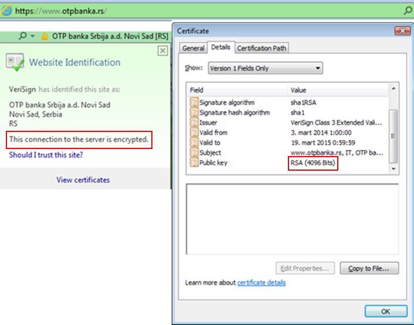The image size is (414, 325).
Task: Click the 'sha1' hash value
Action: [x=297, y=113]
